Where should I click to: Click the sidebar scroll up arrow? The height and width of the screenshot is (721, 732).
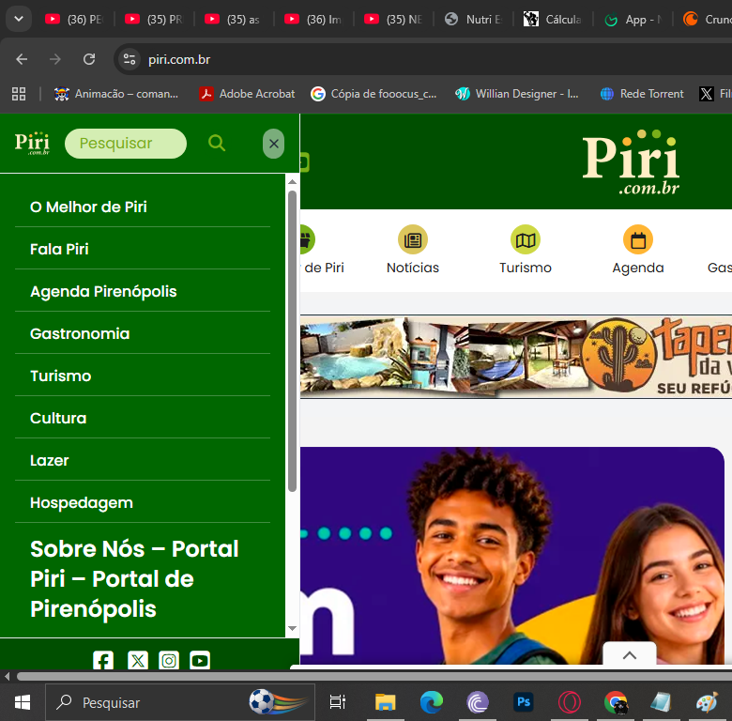292,181
